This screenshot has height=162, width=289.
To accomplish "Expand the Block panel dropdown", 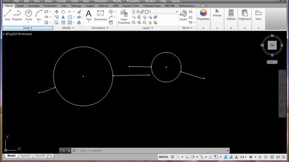I will coord(187,28).
